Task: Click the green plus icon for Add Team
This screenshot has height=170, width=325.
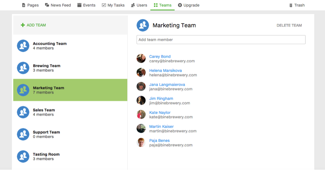Action: click(23, 25)
